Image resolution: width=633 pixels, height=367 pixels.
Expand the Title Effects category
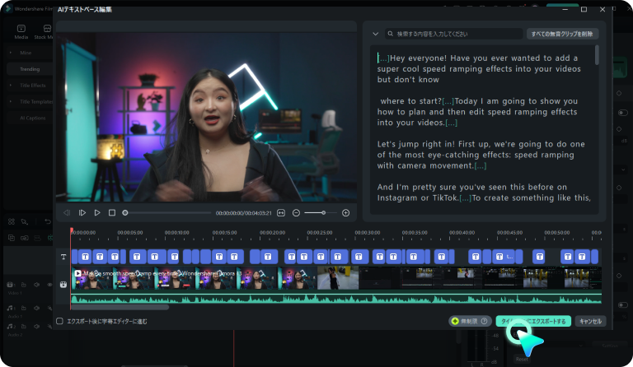(11, 86)
